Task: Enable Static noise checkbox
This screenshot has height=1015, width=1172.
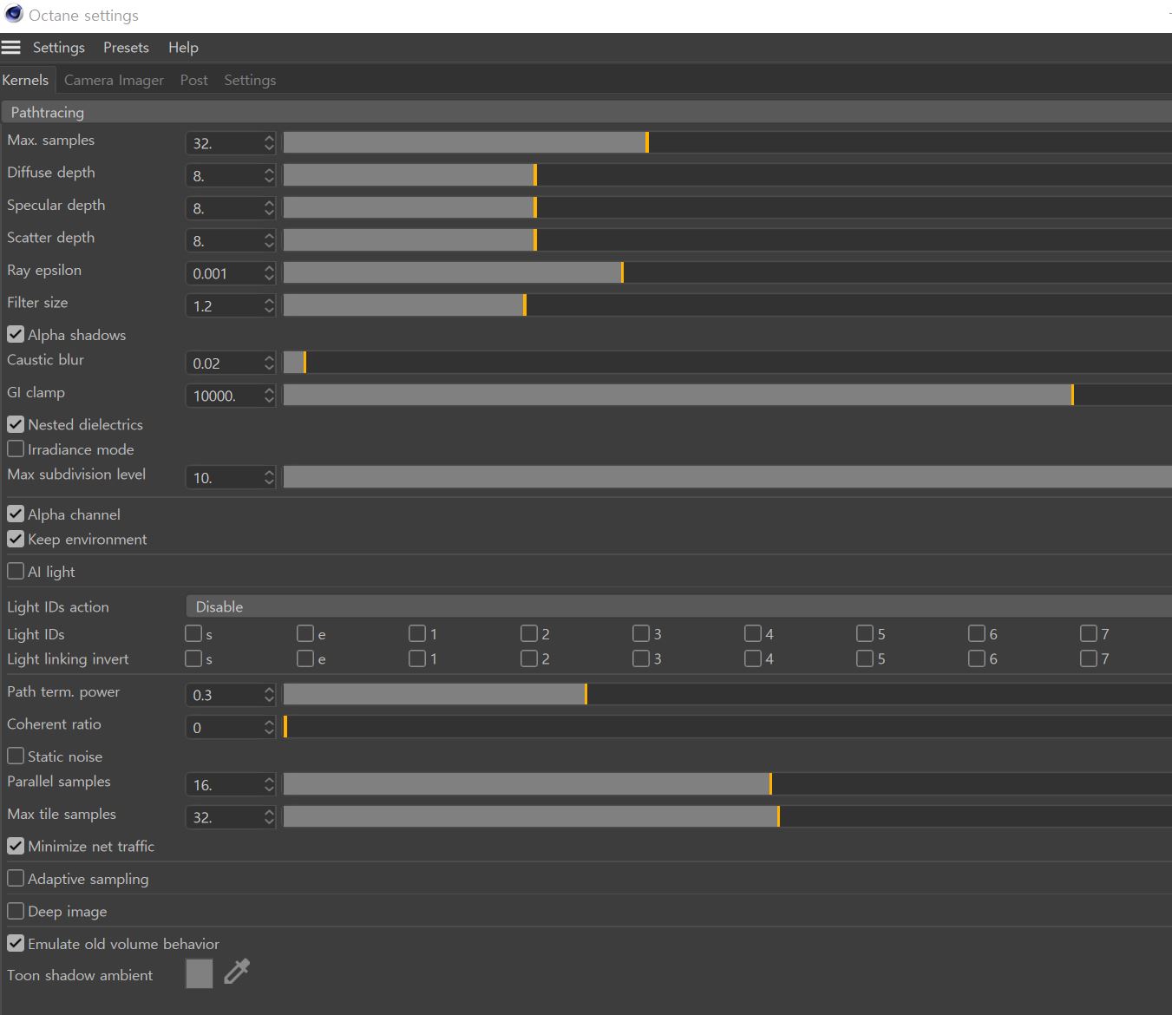Action: tap(16, 756)
